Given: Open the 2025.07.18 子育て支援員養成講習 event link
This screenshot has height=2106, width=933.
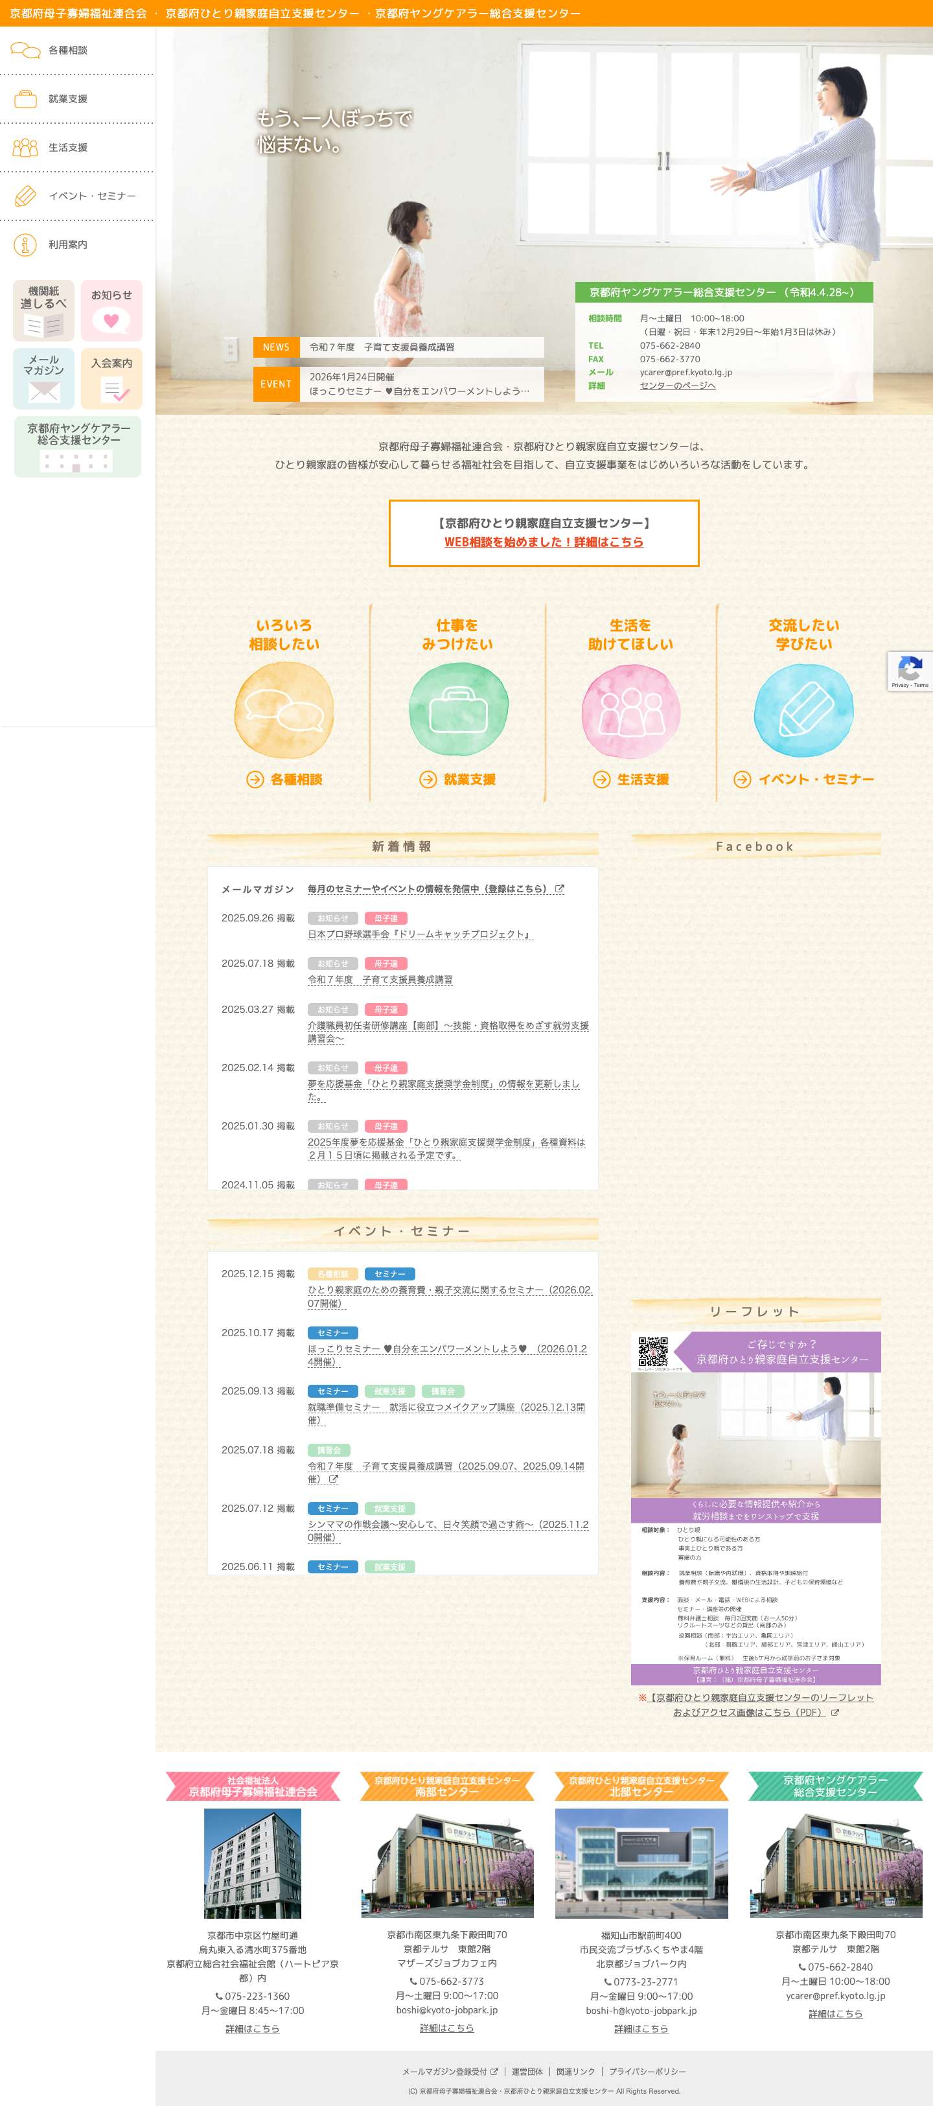Looking at the screenshot, I should coord(446,1472).
